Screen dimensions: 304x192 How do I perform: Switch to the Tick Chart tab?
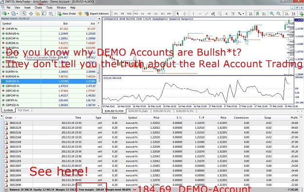coord(23,110)
